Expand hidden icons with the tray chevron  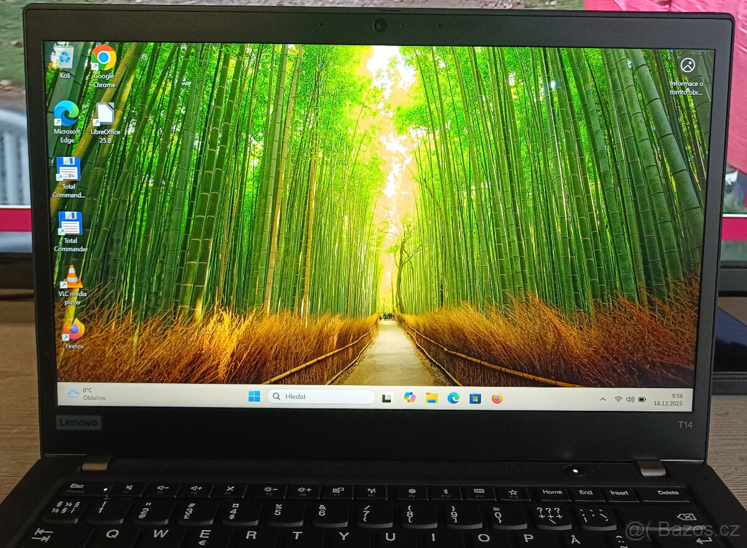[x=603, y=399]
